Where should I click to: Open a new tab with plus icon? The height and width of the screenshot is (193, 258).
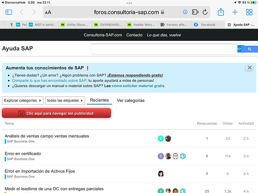click(235, 12)
